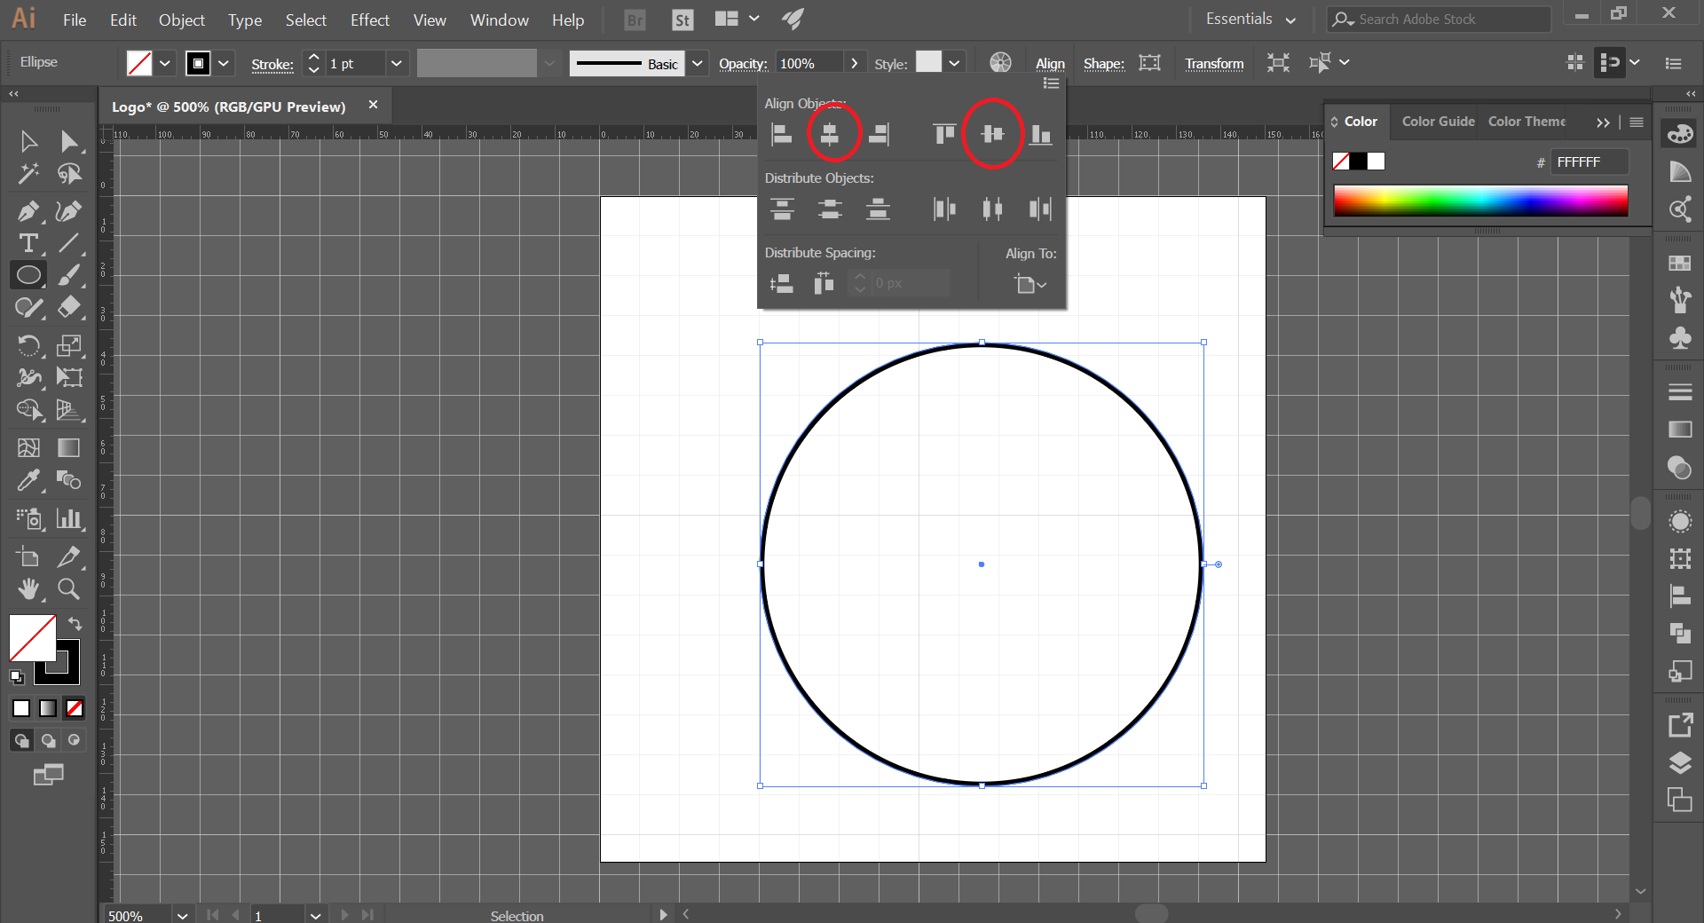This screenshot has height=923, width=1704.
Task: Expand the stroke weight dropdown
Action: (397, 64)
